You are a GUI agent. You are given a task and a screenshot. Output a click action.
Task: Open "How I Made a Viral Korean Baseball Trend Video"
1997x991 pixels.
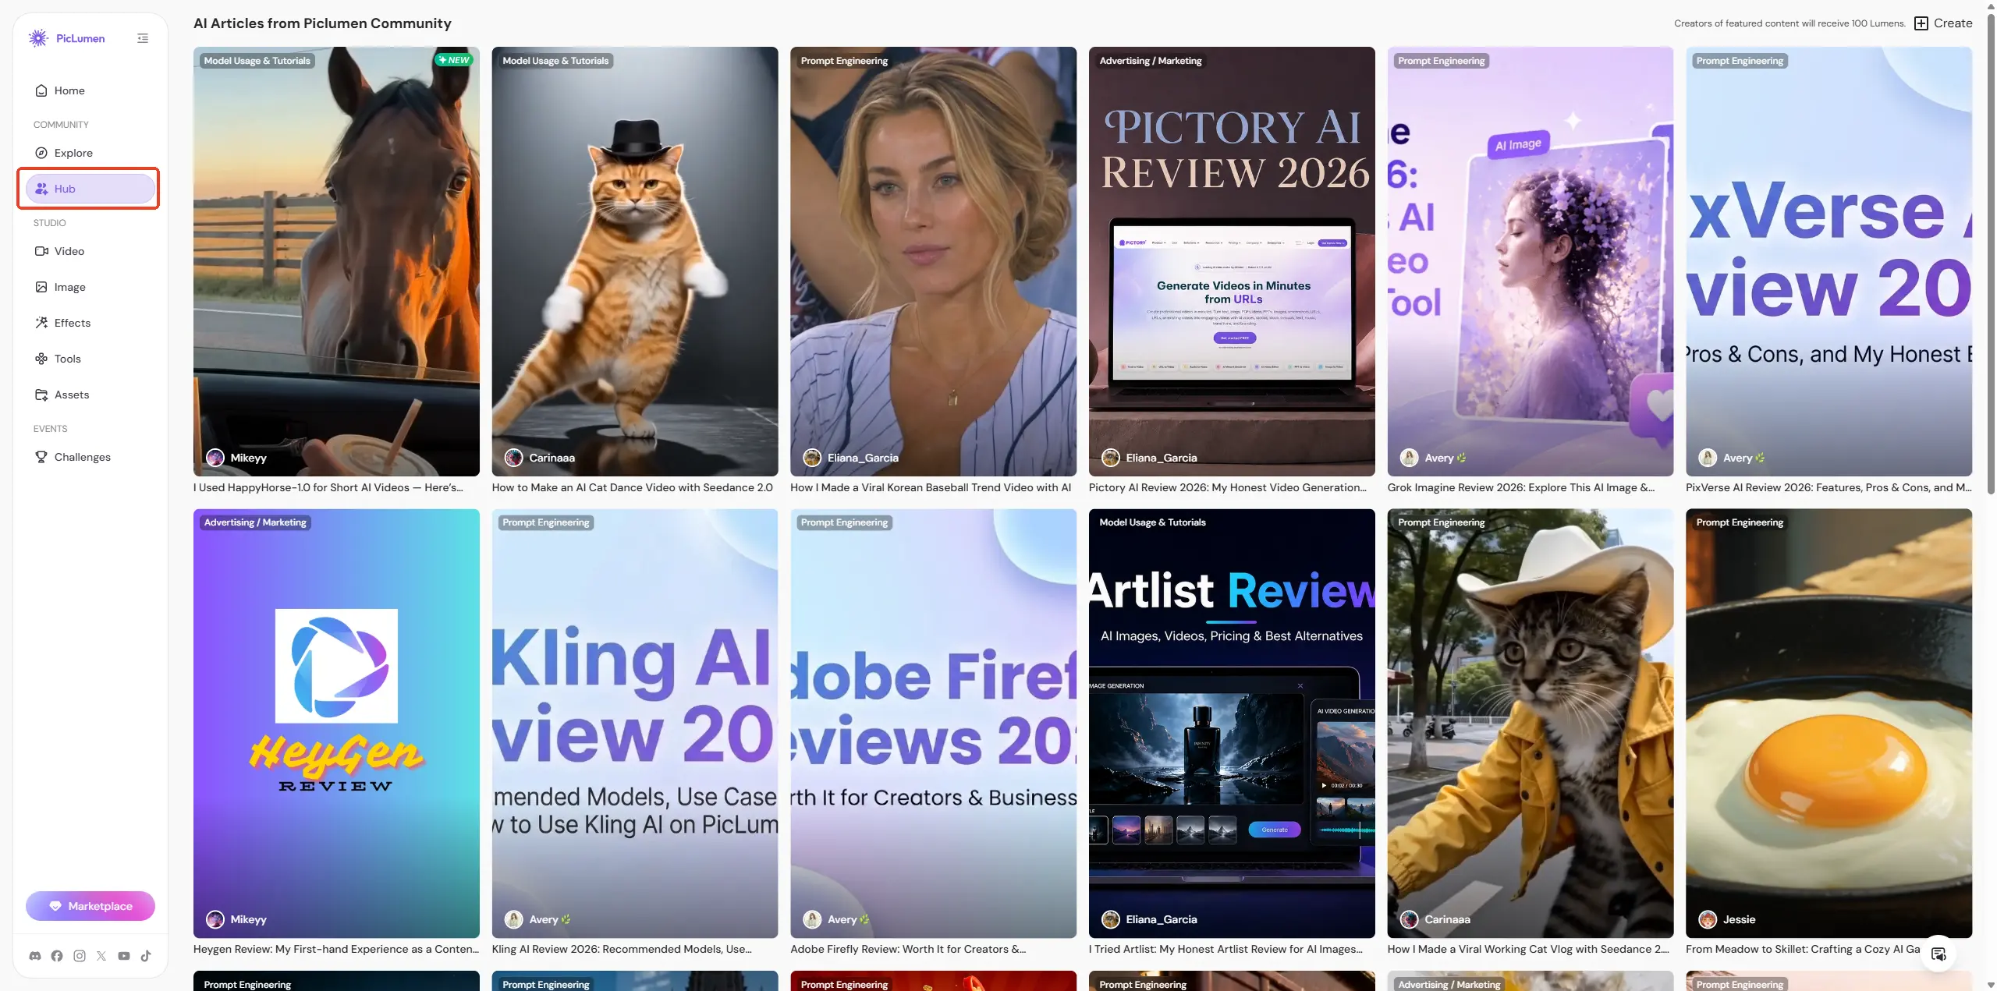point(931,487)
